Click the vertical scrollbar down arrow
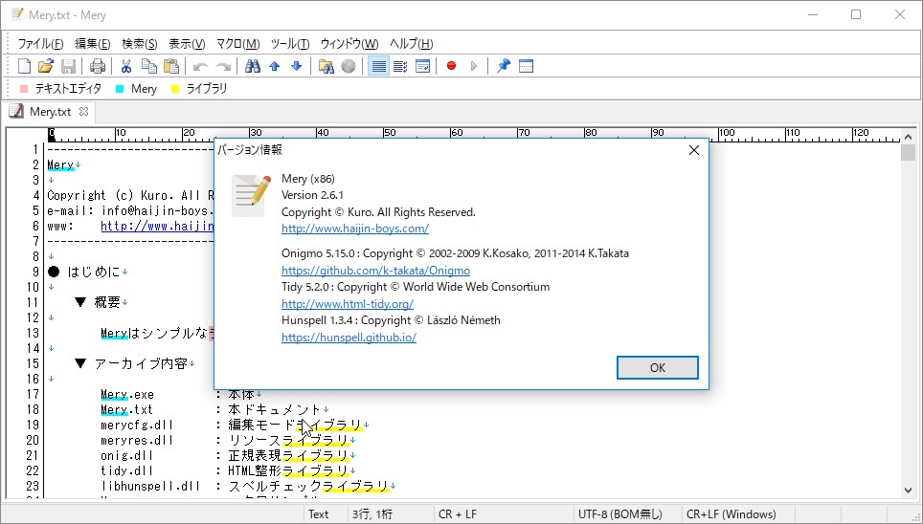923x524 pixels. tap(908, 490)
